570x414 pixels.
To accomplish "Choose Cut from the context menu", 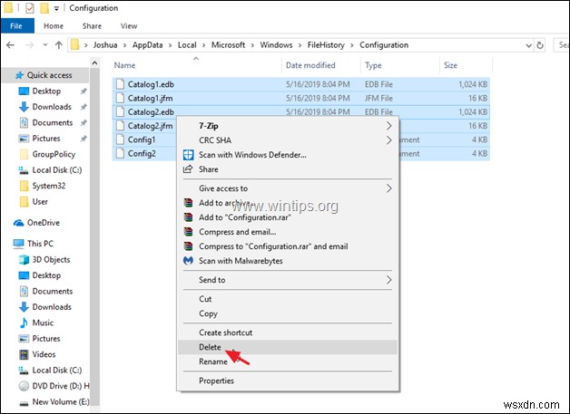I will click(287, 299).
